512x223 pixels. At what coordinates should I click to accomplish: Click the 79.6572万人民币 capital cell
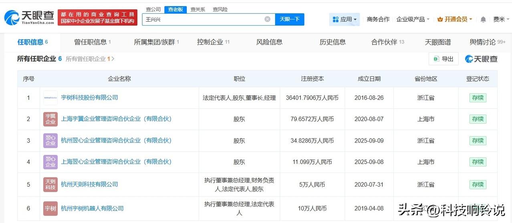312,119
